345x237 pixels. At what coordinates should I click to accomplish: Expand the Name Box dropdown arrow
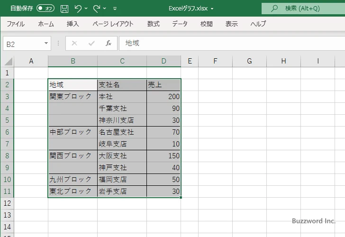(46, 43)
